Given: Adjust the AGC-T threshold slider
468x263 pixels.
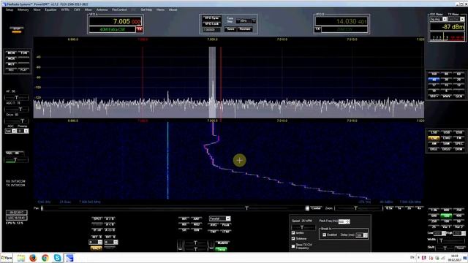Looking at the screenshot, I should (17, 109).
